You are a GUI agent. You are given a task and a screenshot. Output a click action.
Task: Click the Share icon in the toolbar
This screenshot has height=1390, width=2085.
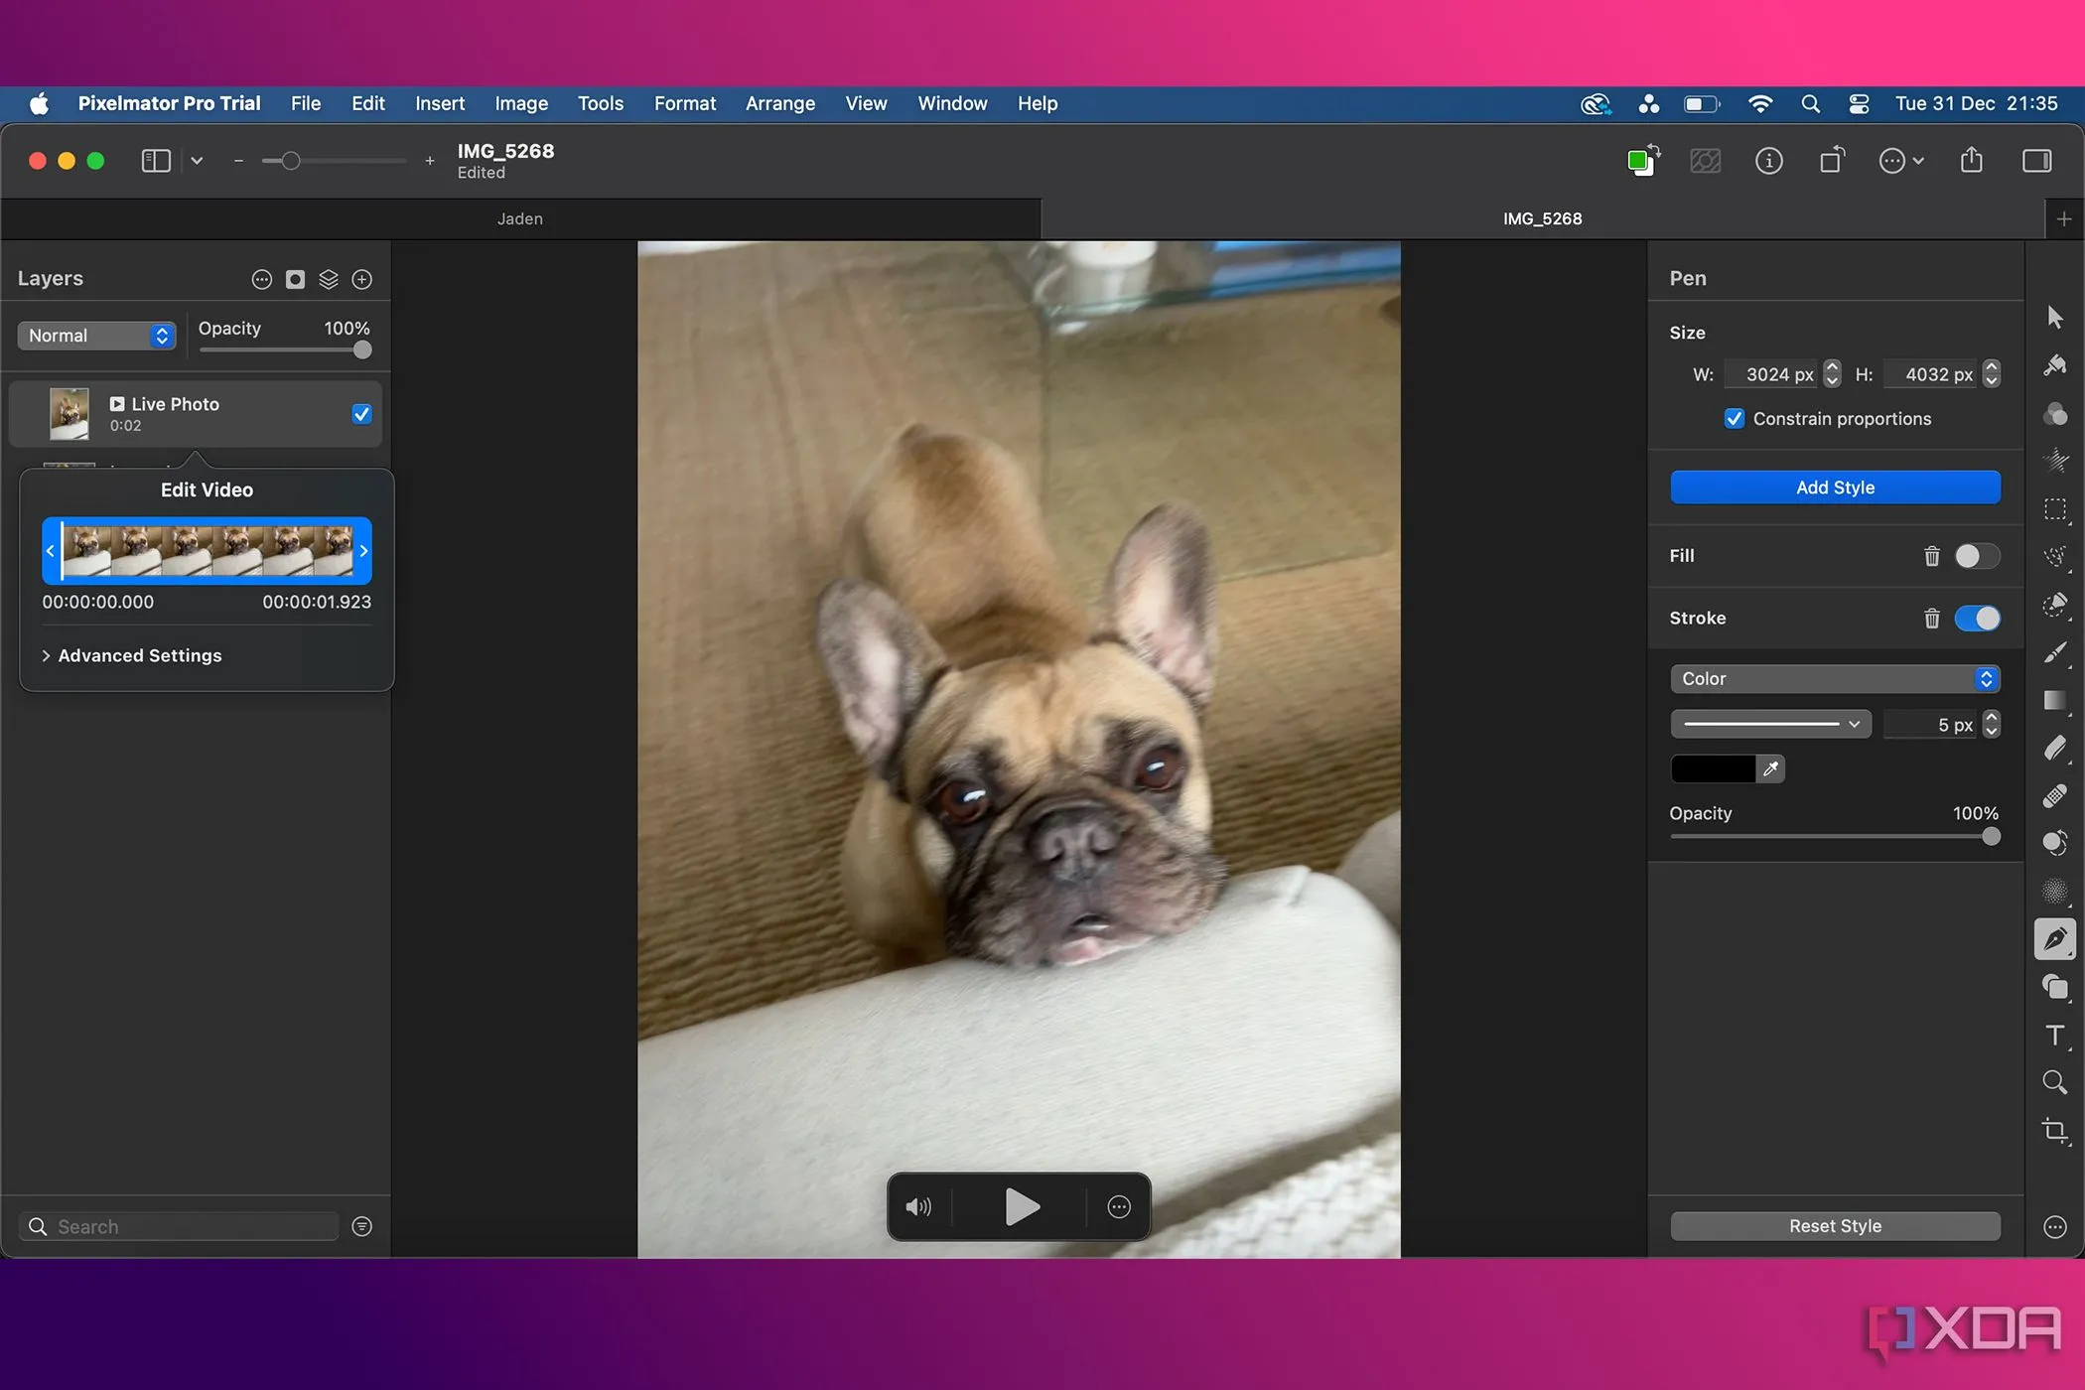tap(1972, 160)
